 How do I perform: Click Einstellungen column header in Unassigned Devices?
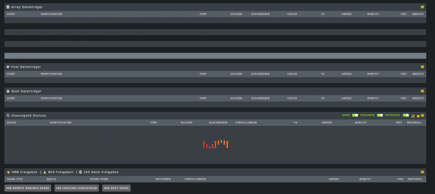tap(246, 122)
